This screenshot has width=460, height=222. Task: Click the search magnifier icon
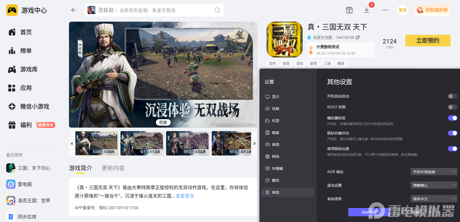point(217,10)
